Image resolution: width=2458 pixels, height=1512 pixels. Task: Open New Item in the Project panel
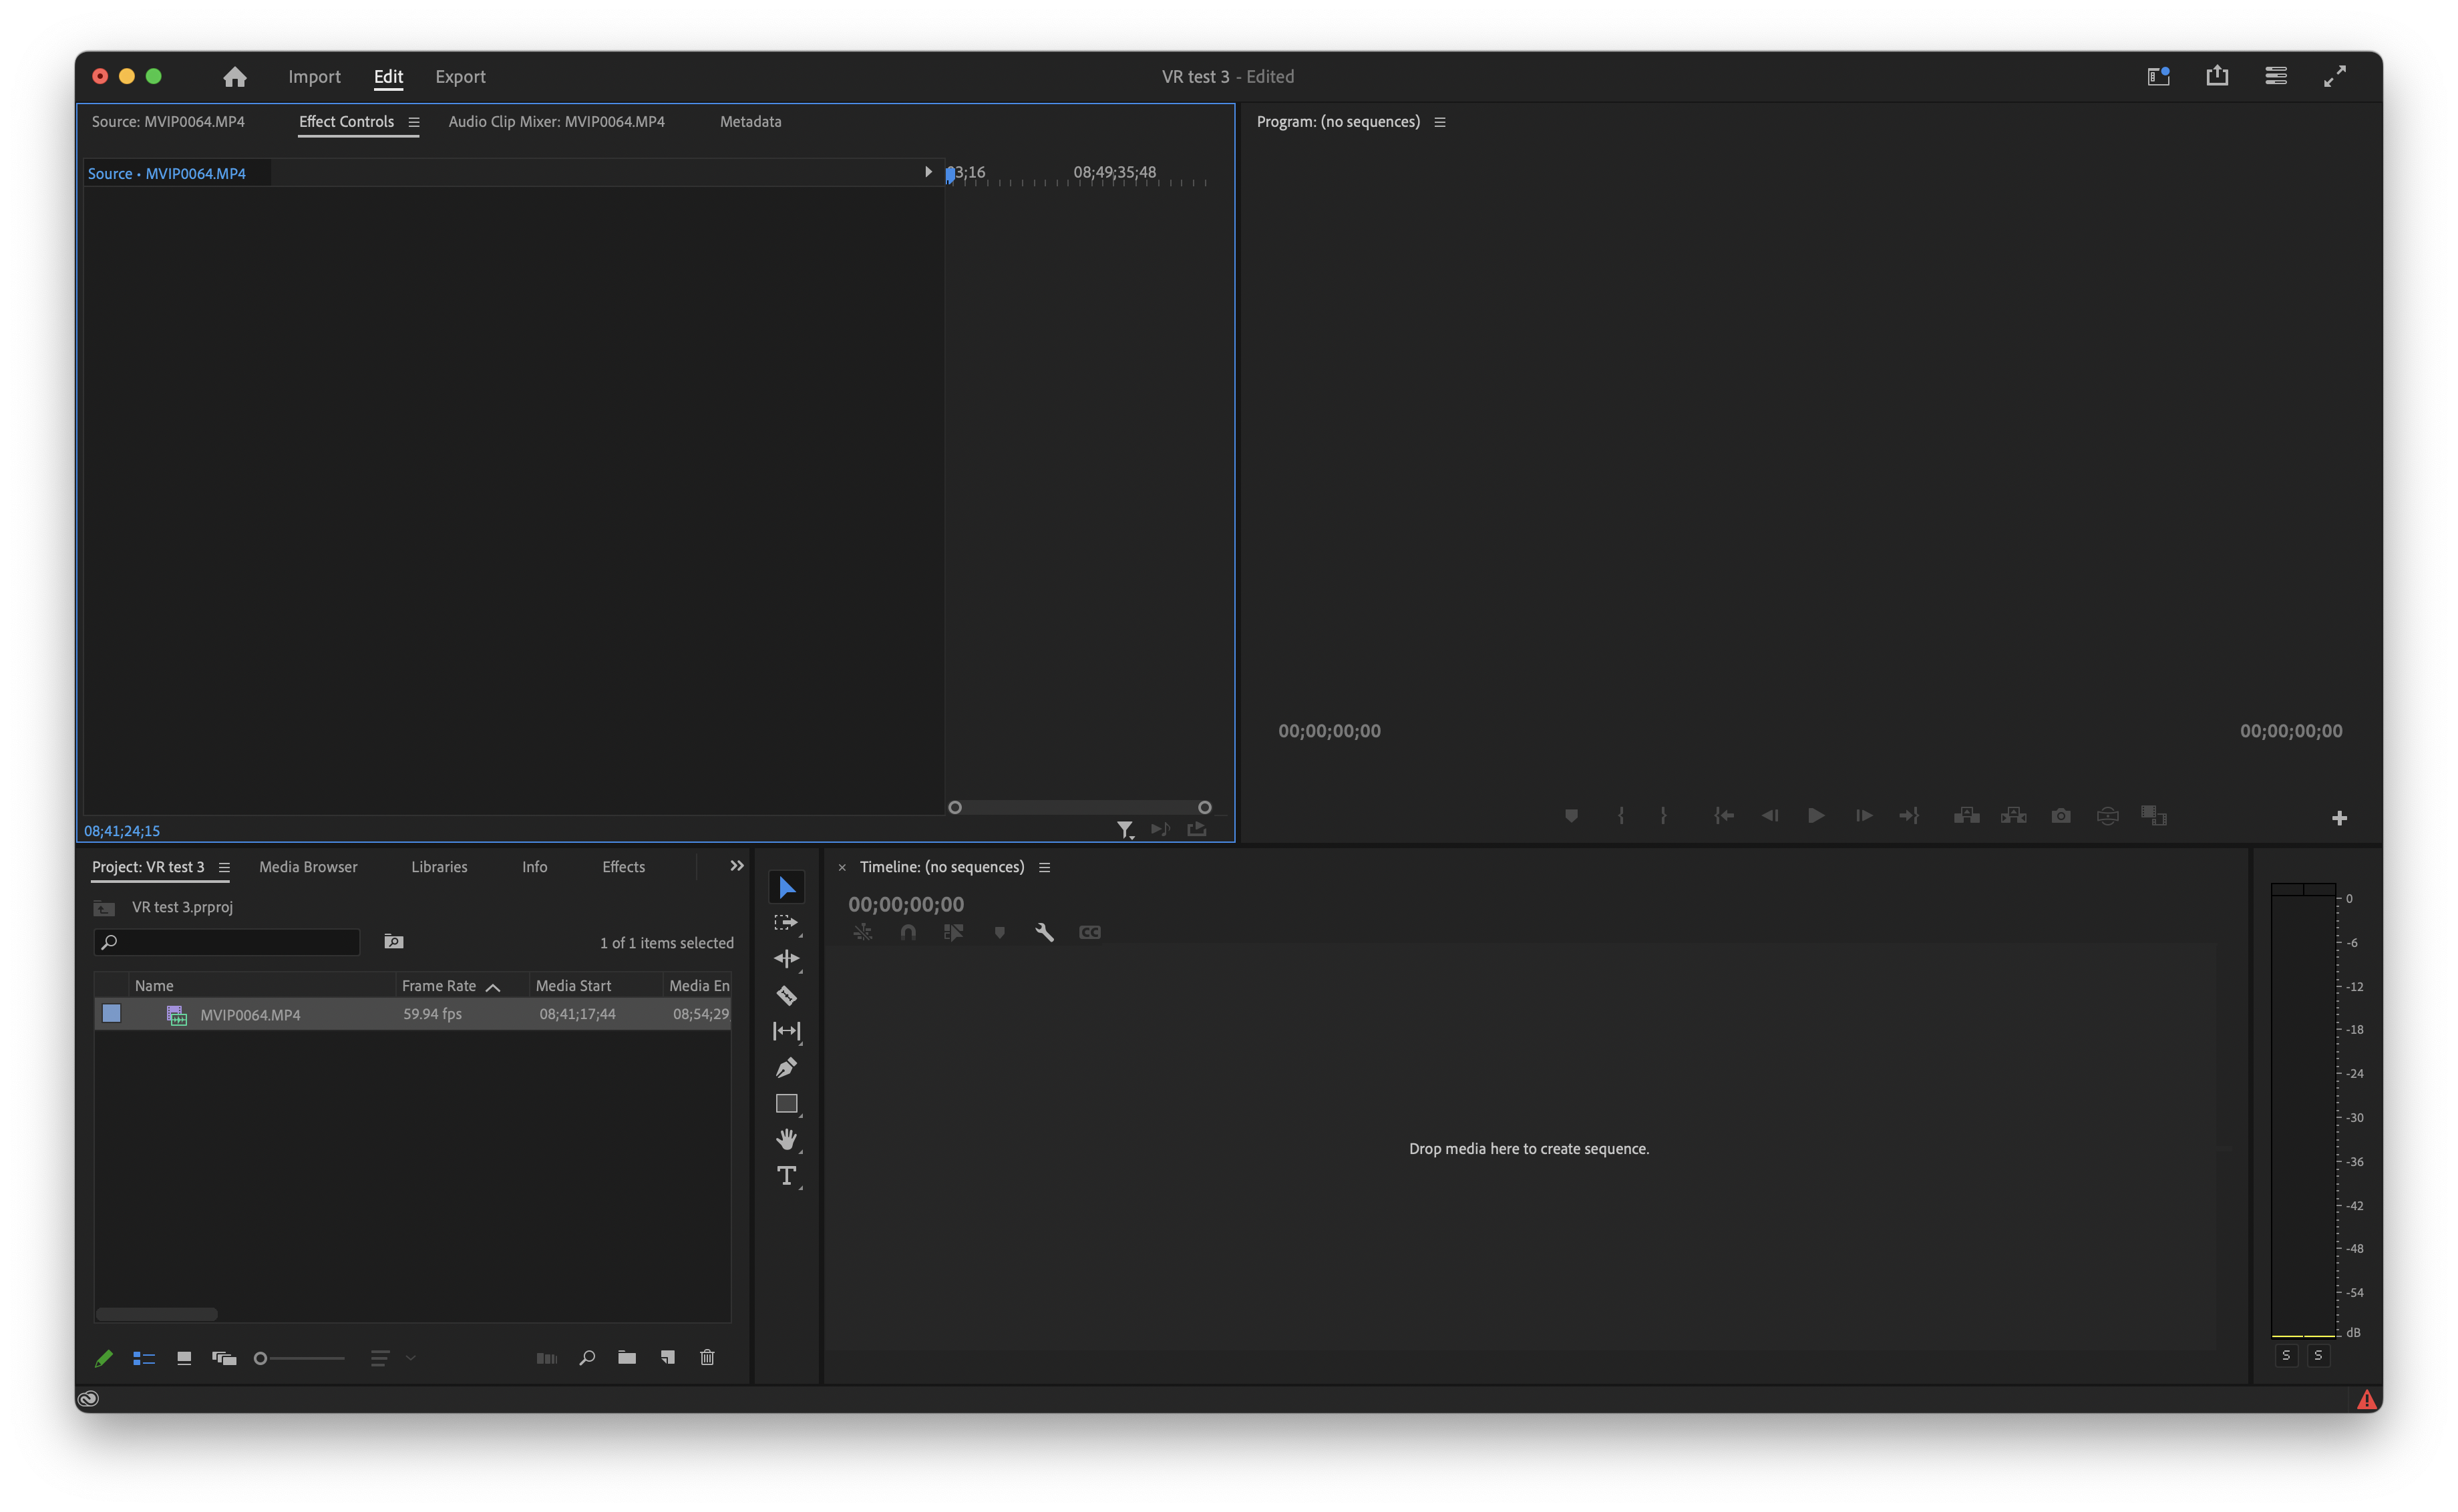[667, 1357]
